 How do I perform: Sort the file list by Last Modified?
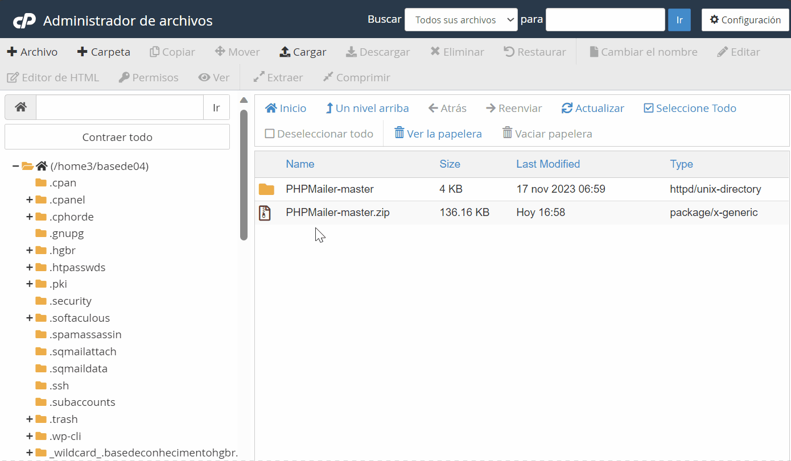(x=548, y=164)
